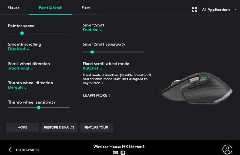Go back to YOUR DEVICES
The width and height of the screenshot is (240, 155).
(27, 150)
